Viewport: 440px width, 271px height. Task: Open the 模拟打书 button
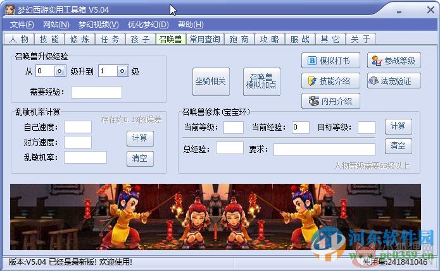tap(330, 61)
